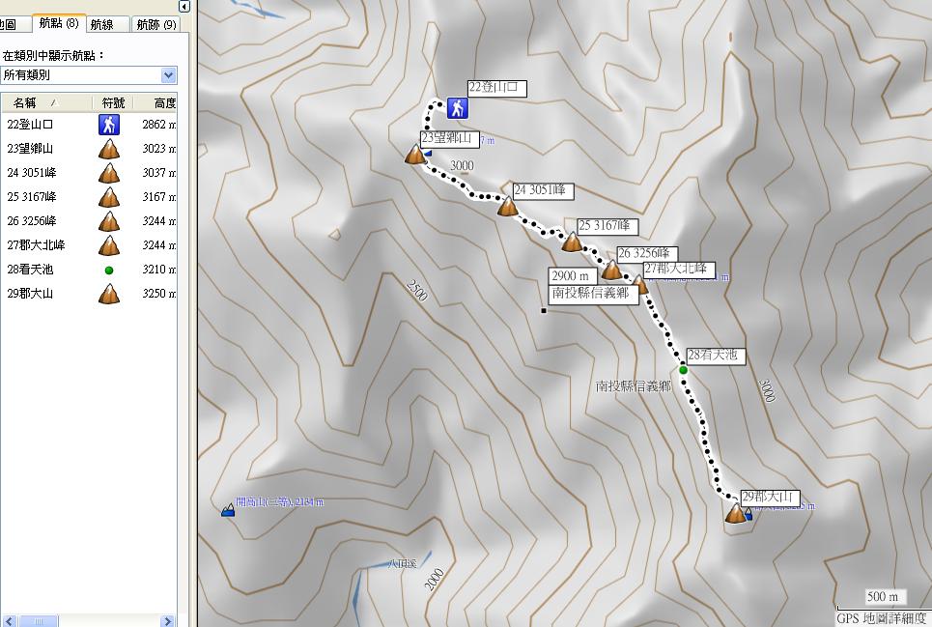
Task: Click the 25 3167峰 summit marker on map
Action: pyautogui.click(x=572, y=242)
